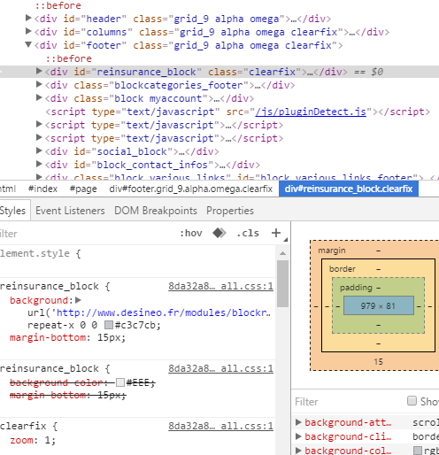Image resolution: width=439 pixels, height=455 pixels.
Task: Expand the header div node
Action: tap(28, 19)
